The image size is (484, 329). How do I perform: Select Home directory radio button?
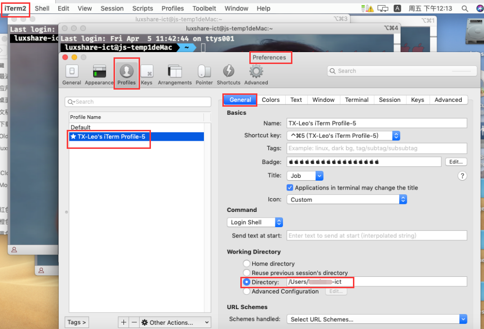[x=246, y=264]
